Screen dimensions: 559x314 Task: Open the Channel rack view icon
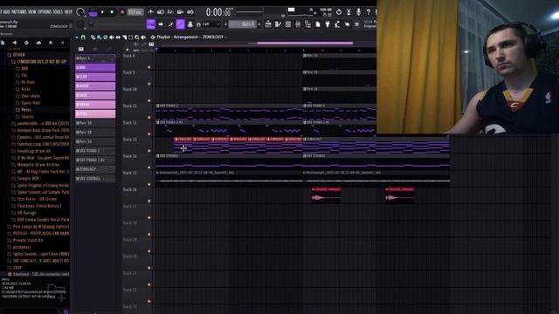point(288,24)
